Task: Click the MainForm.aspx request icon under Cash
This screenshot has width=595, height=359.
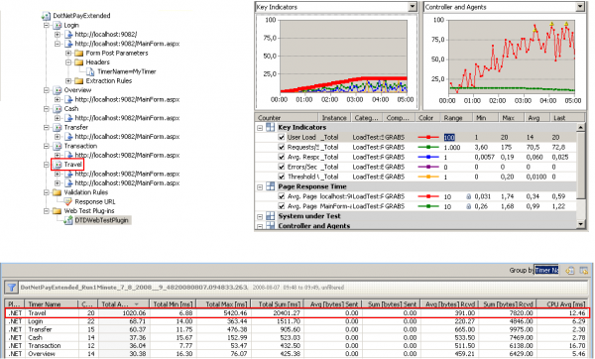Action: point(68,118)
